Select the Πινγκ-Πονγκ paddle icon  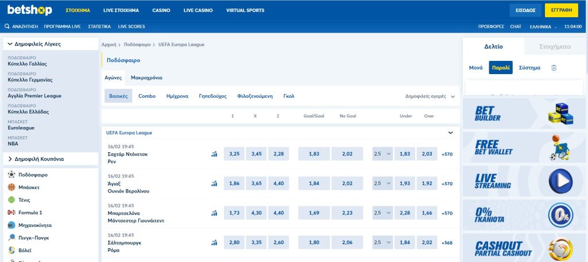tap(11, 238)
